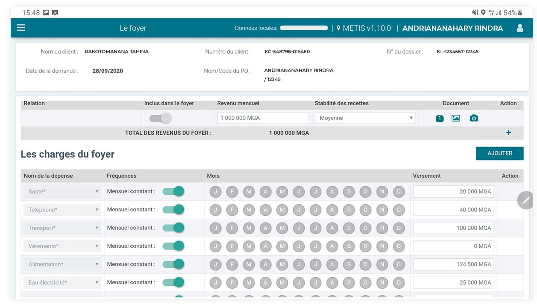537x306 pixels.
Task: Open the Eau-électricité expense name dropdown
Action: click(x=62, y=283)
